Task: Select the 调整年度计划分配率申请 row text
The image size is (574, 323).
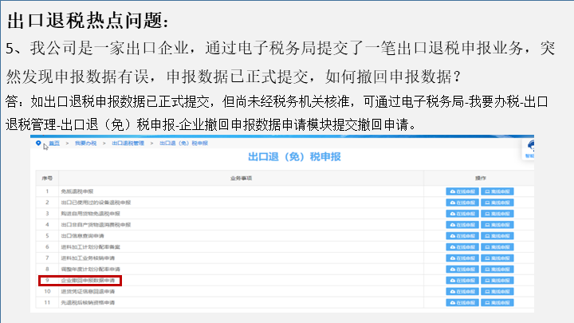Action: [90, 270]
